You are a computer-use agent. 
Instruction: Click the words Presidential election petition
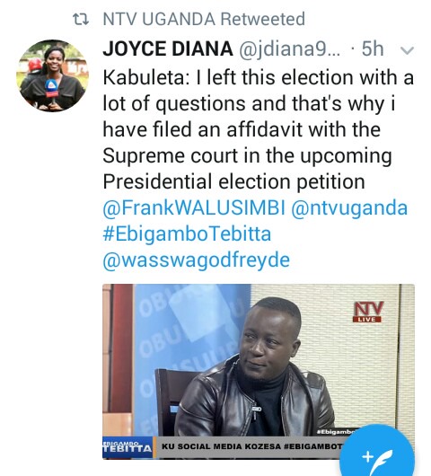(233, 182)
